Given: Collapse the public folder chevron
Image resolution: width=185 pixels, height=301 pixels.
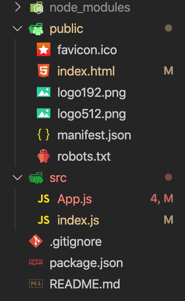Looking at the screenshot, I should tap(17, 29).
